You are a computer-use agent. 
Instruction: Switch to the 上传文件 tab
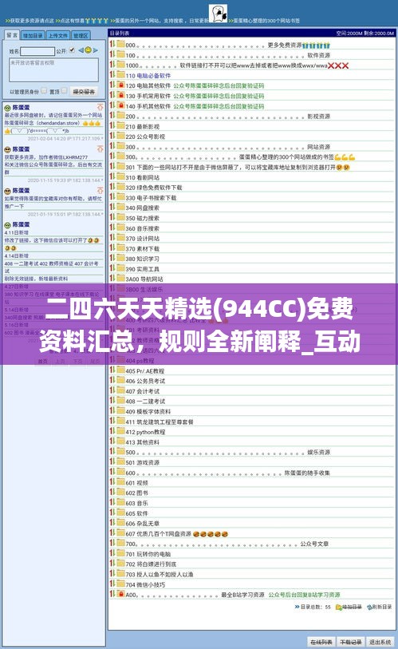[x=58, y=36]
